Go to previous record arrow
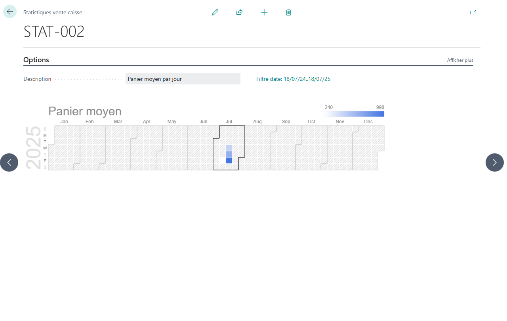This screenshot has width=507, height=321. tap(9, 162)
